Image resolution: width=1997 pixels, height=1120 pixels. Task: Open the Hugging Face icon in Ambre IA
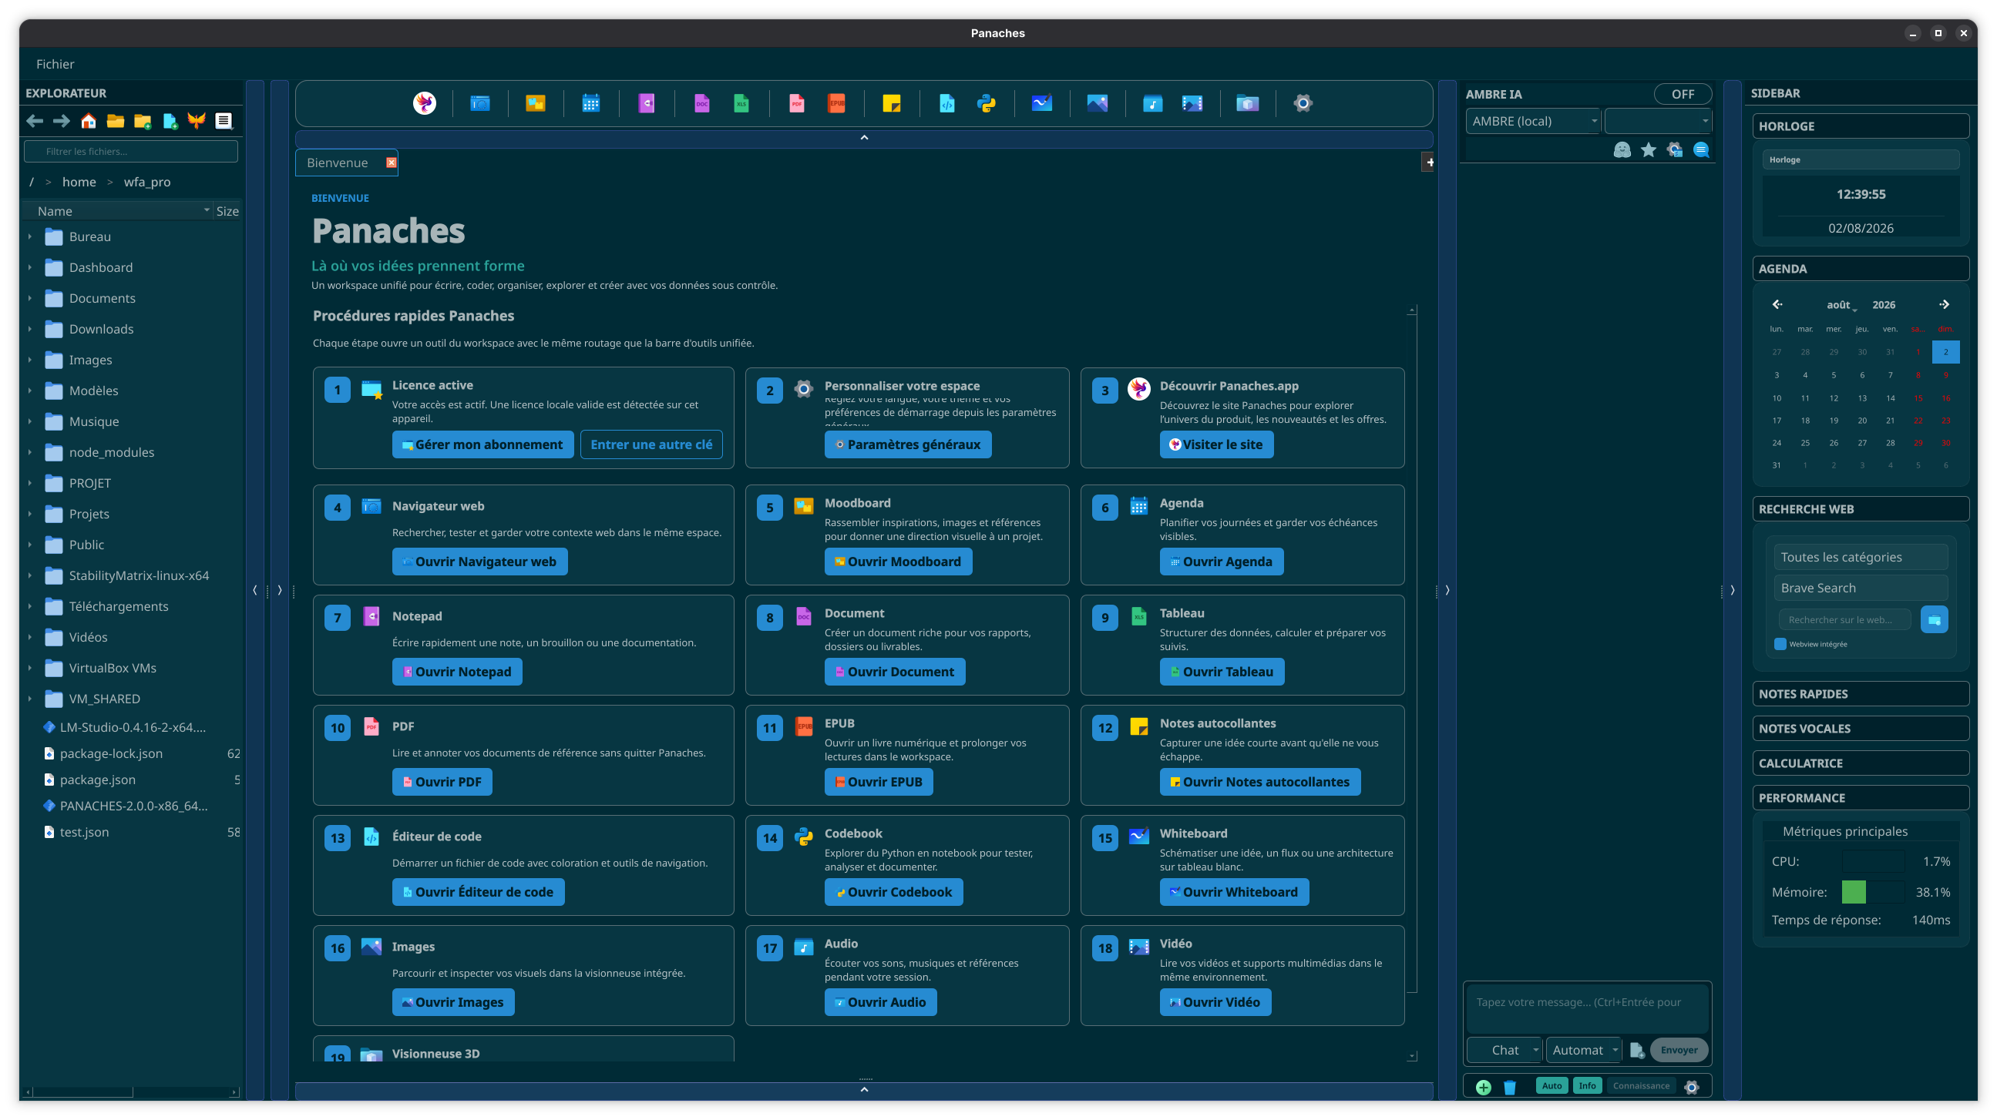[x=1622, y=150]
